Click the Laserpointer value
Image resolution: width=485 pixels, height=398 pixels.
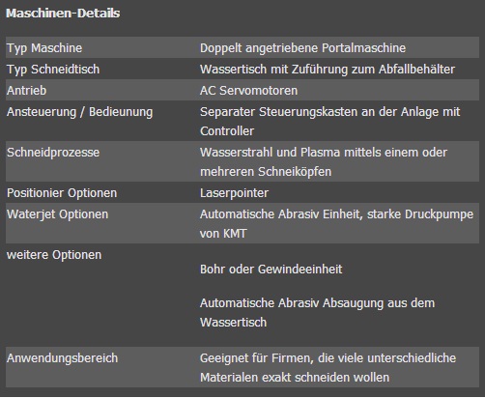234,193
